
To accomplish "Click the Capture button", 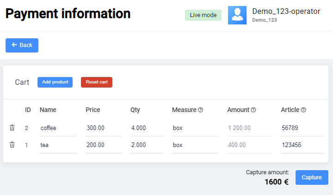I will tap(312, 177).
